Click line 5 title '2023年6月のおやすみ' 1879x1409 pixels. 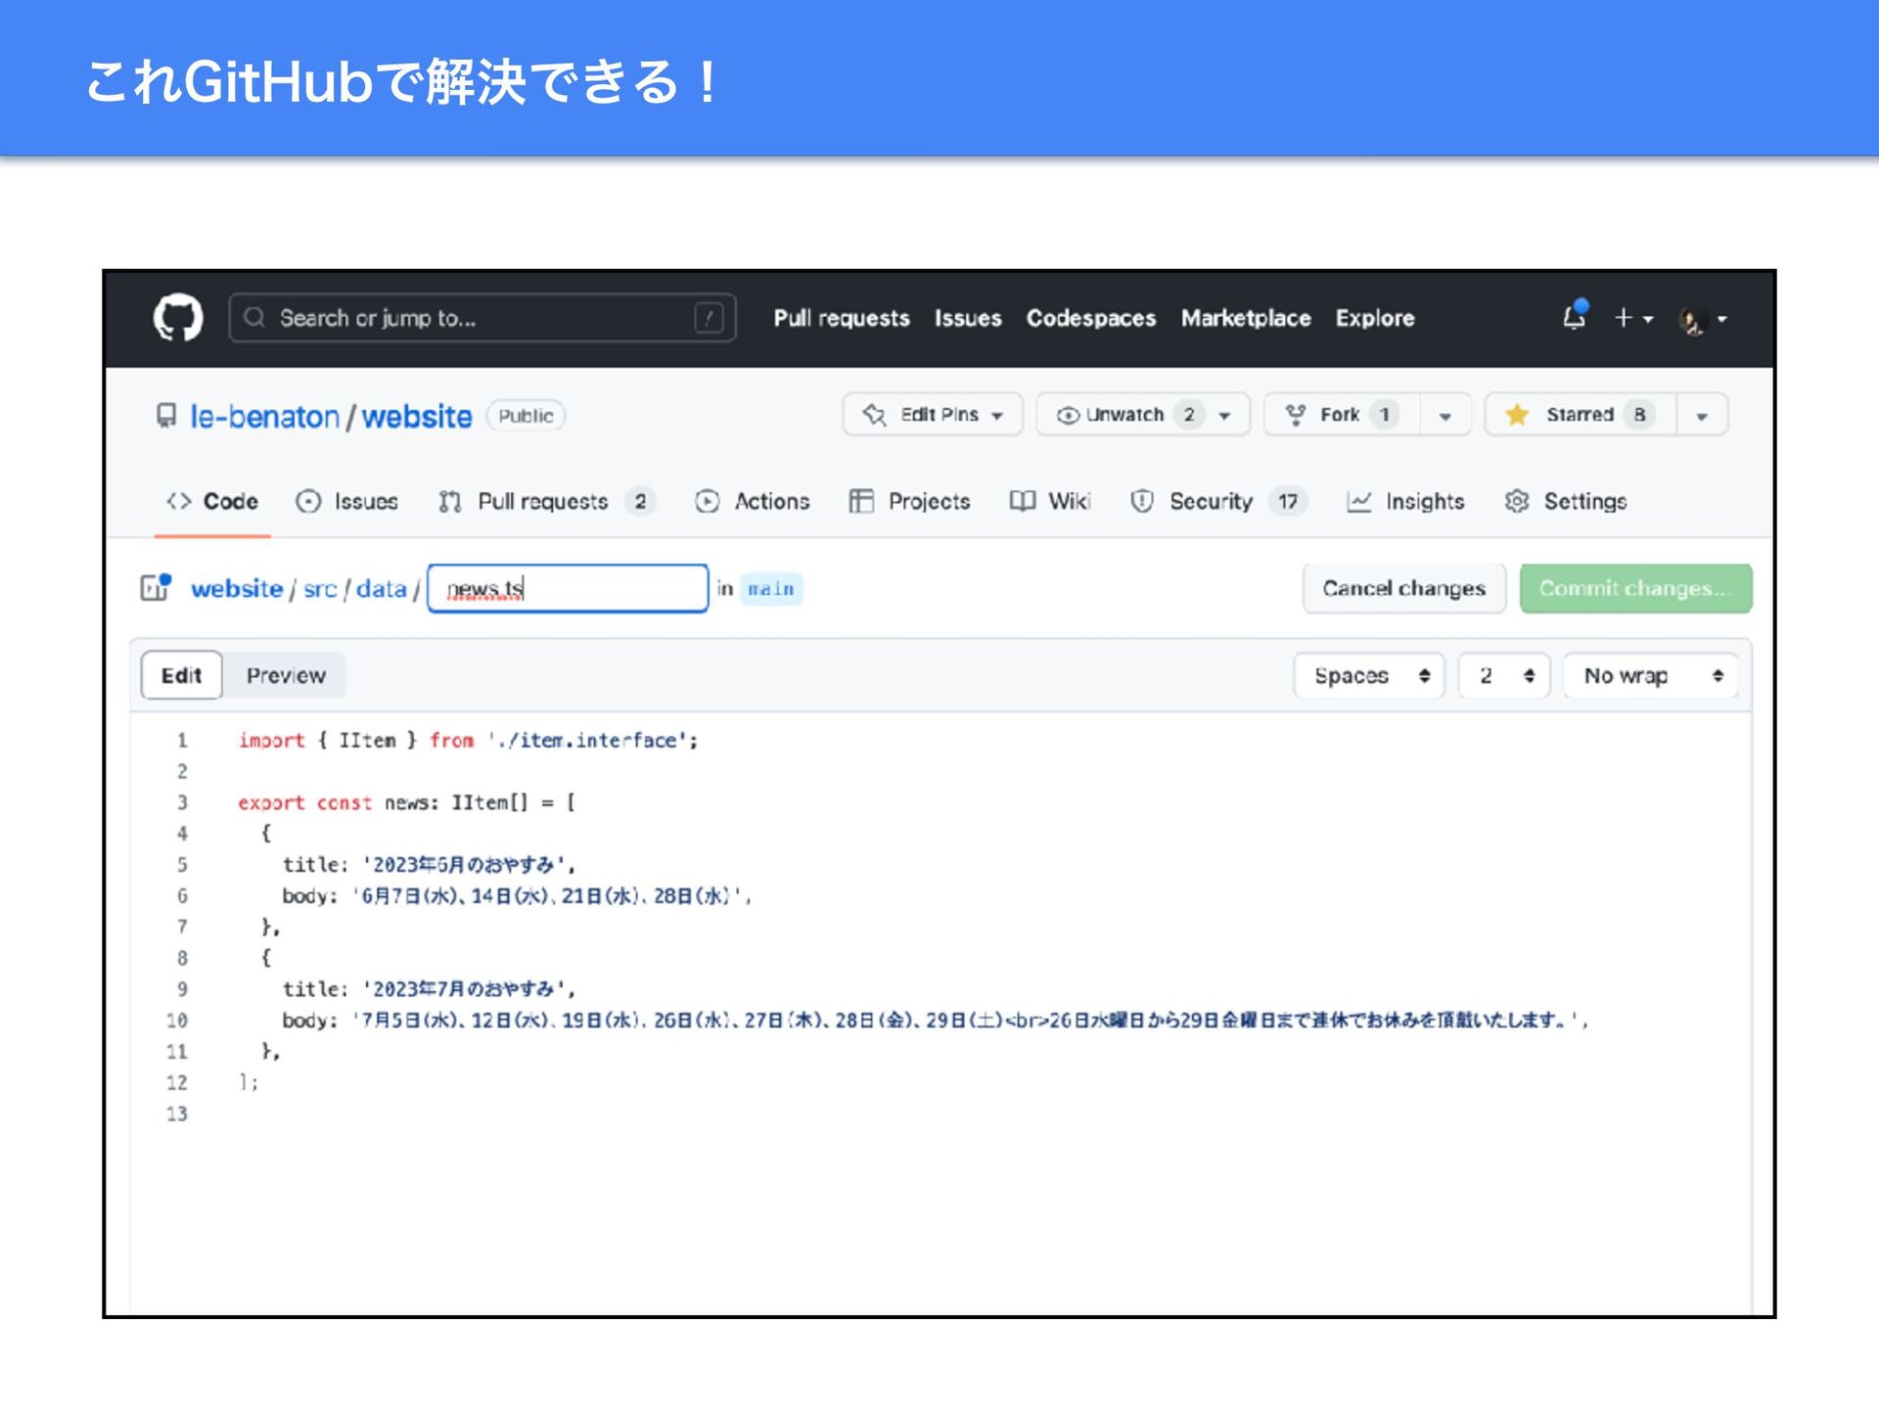(429, 864)
